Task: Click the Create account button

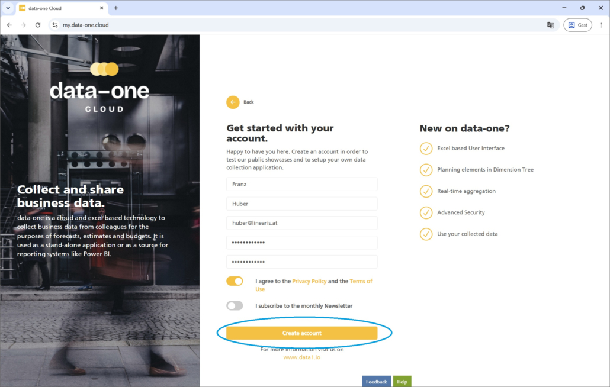Action: pos(302,333)
